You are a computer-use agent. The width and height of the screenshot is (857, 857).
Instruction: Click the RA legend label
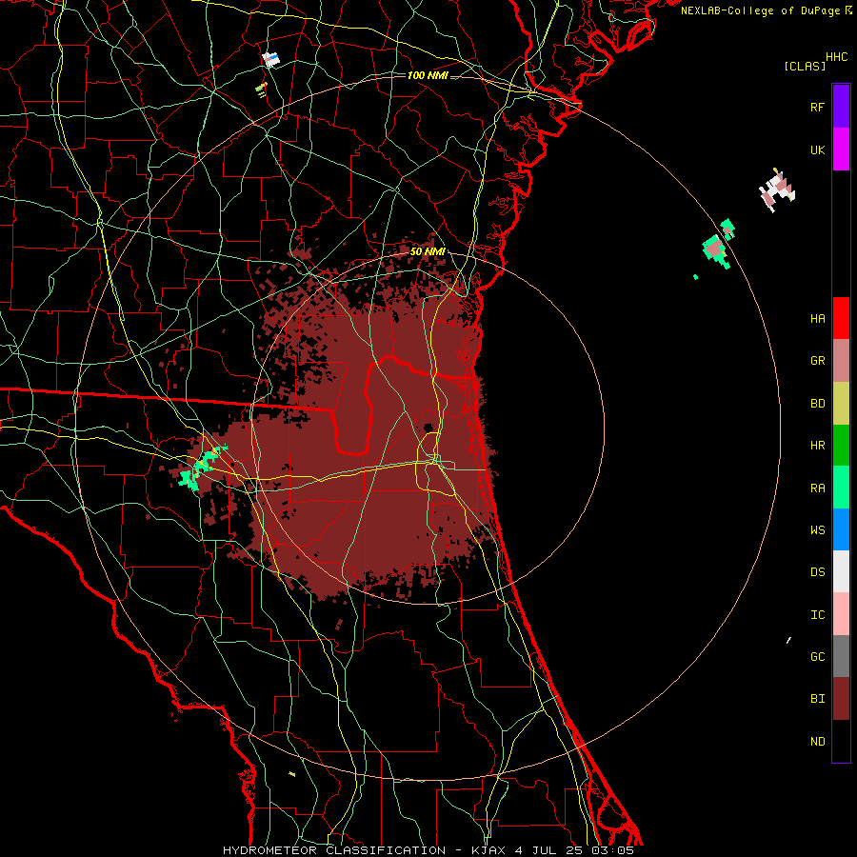tap(817, 488)
